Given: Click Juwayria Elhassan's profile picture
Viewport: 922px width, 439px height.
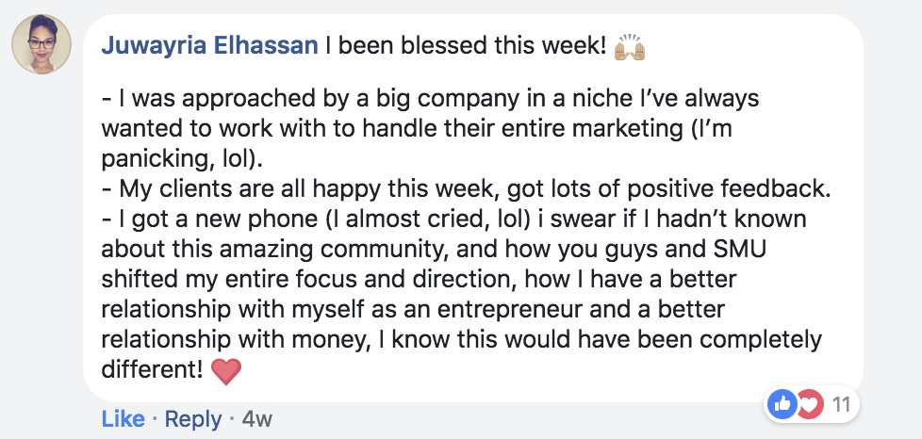Looking at the screenshot, I should tap(41, 44).
